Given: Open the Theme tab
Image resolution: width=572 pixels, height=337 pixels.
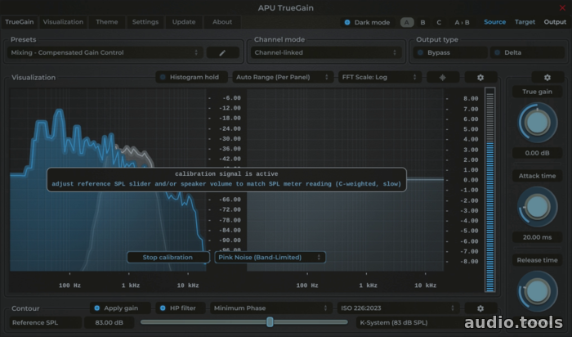Looking at the screenshot, I should click(107, 22).
